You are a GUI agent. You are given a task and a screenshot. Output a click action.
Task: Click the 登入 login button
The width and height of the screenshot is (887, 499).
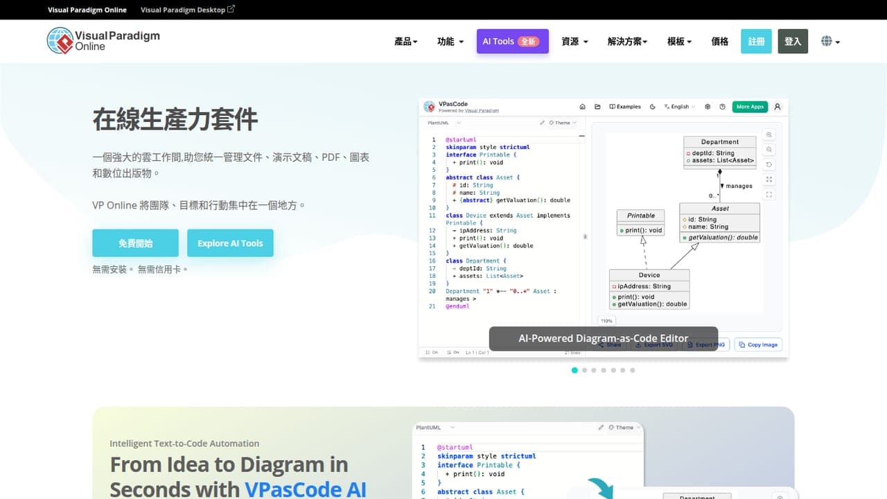pos(793,42)
